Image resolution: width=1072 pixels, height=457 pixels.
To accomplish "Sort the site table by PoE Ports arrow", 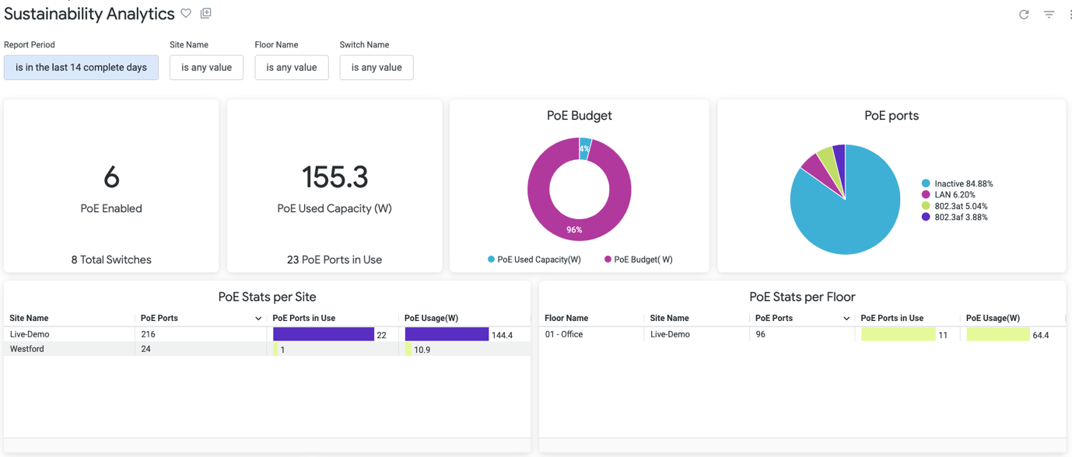I will tap(258, 319).
